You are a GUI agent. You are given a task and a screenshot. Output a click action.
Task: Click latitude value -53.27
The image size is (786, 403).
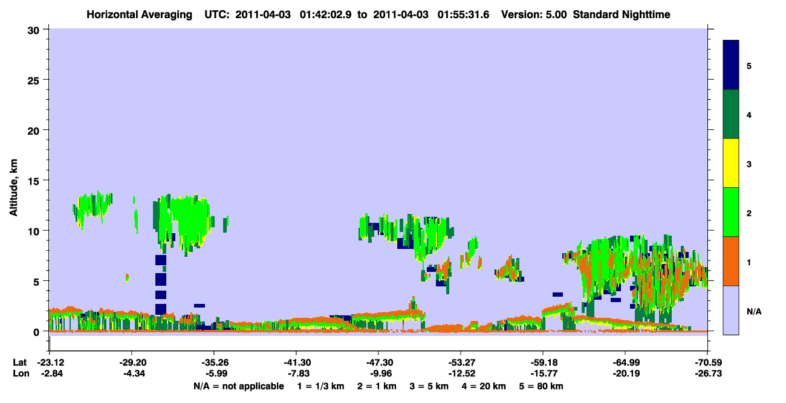coord(461,363)
